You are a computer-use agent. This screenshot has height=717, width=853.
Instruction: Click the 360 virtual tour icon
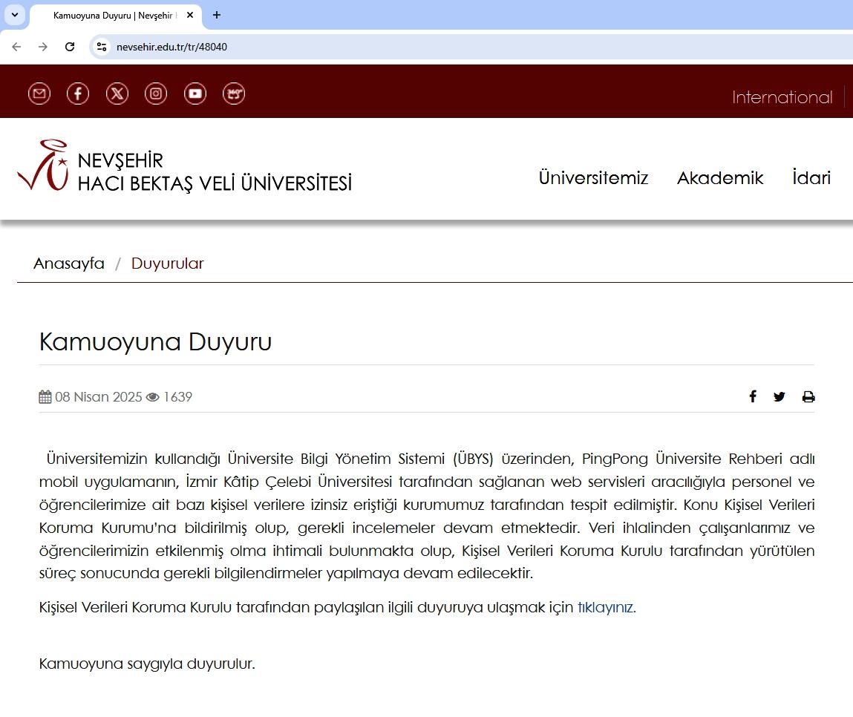[234, 94]
